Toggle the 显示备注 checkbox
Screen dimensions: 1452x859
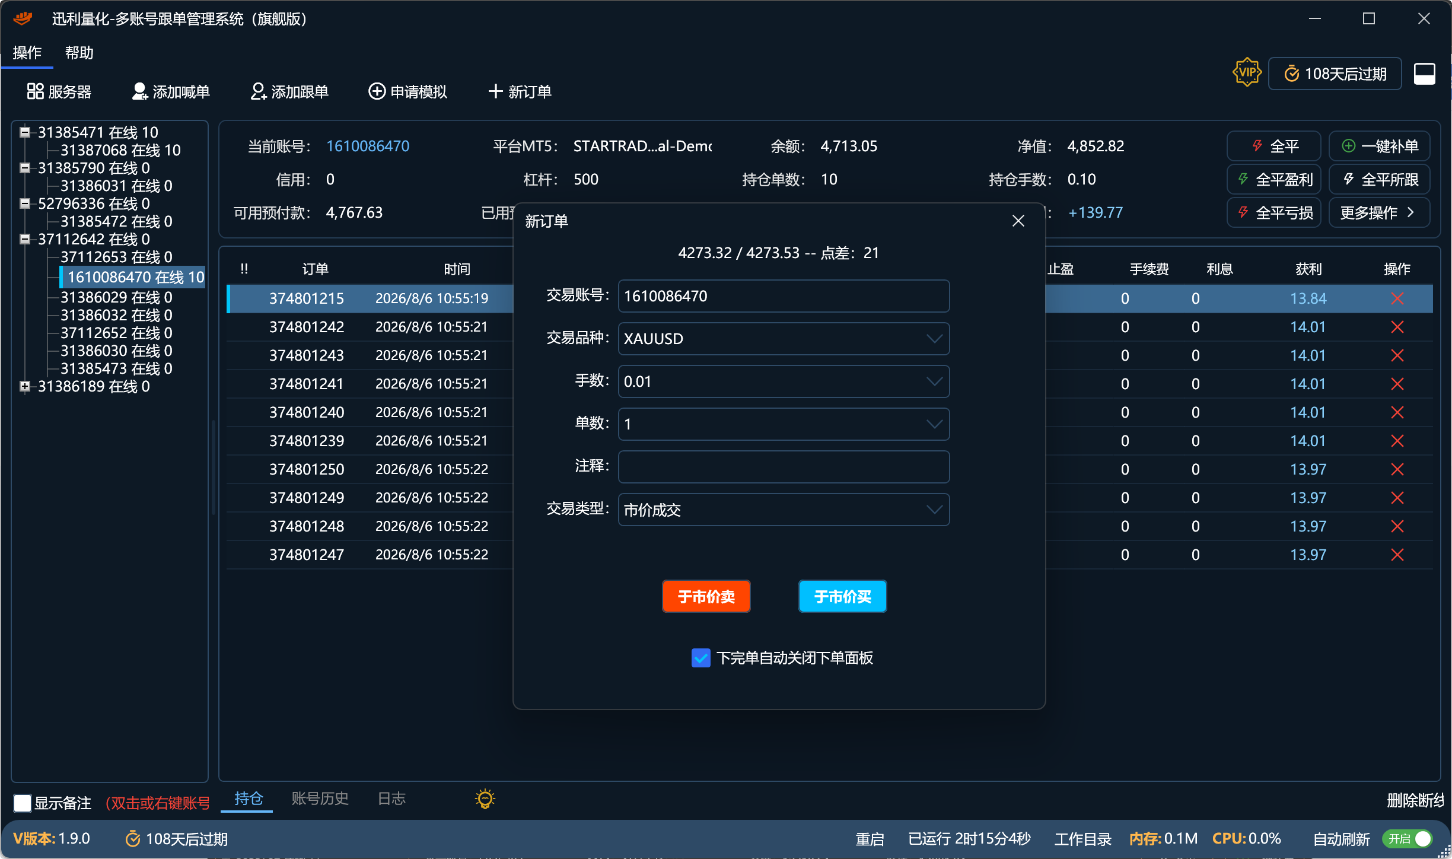click(x=23, y=803)
